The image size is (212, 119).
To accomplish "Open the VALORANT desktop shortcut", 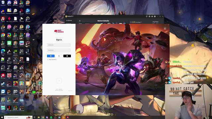I will click(x=9, y=84).
